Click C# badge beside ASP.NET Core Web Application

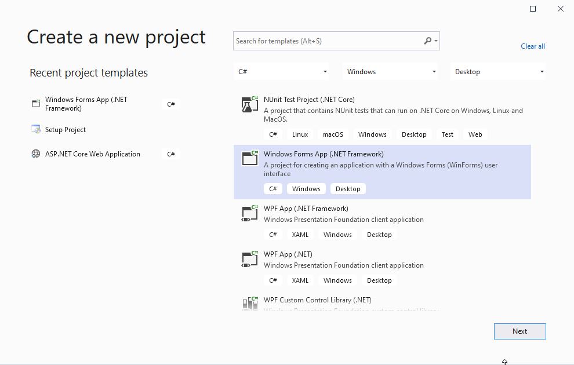[x=170, y=154]
